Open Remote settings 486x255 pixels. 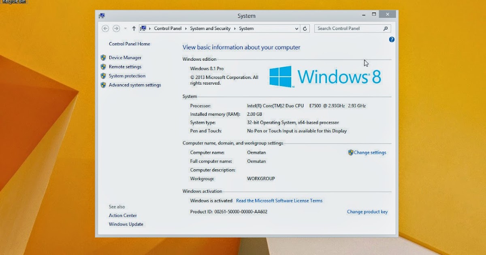pos(125,67)
